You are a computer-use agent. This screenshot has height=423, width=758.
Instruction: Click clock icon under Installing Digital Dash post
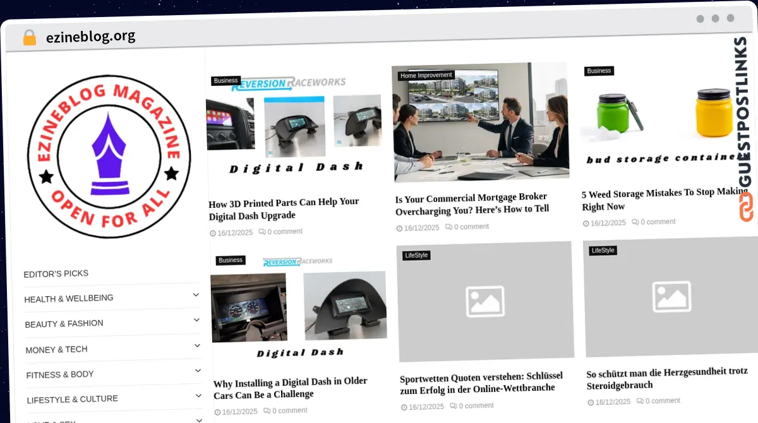[x=218, y=412]
